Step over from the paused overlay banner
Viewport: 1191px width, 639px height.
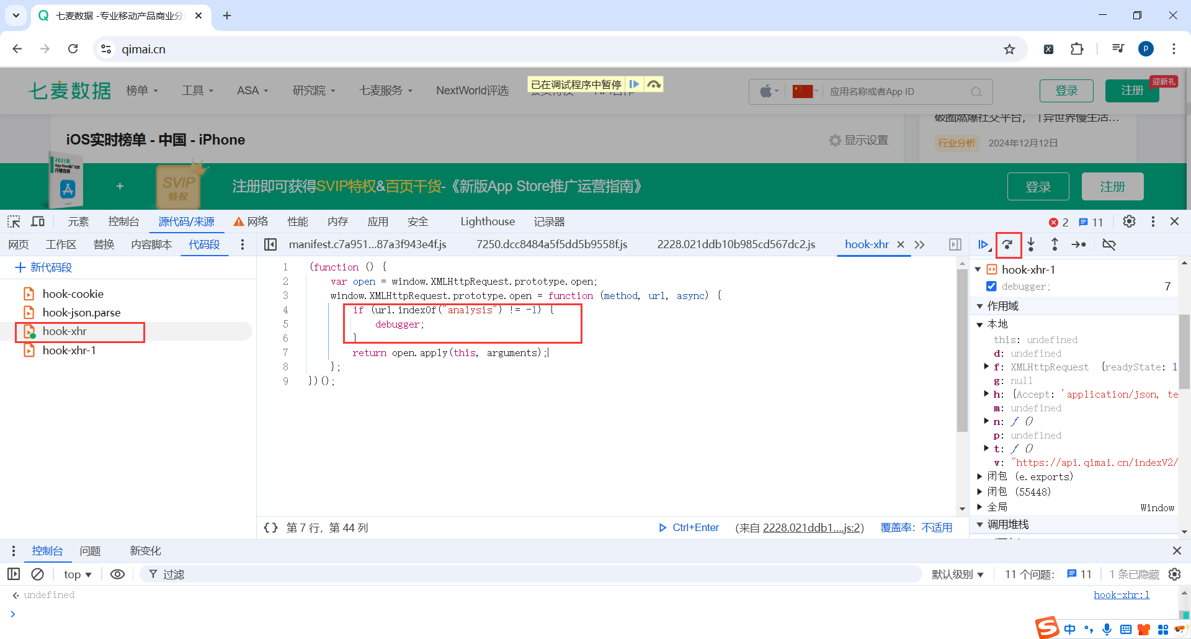point(654,84)
